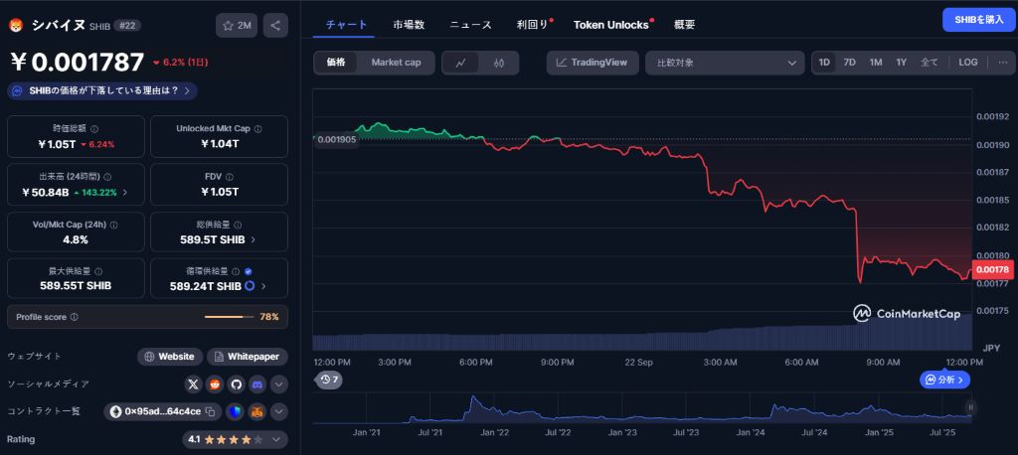Click the 分析 analysis button
1018x455 pixels.
pyautogui.click(x=944, y=379)
